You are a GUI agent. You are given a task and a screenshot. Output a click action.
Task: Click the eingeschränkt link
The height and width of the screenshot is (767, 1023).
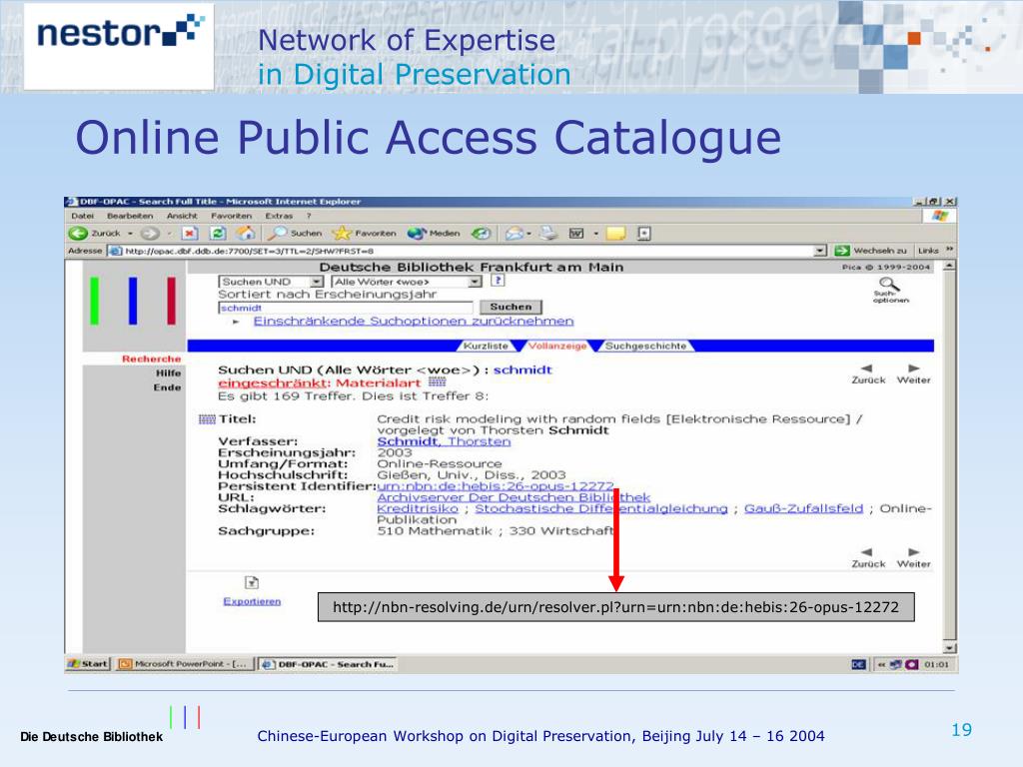click(274, 383)
